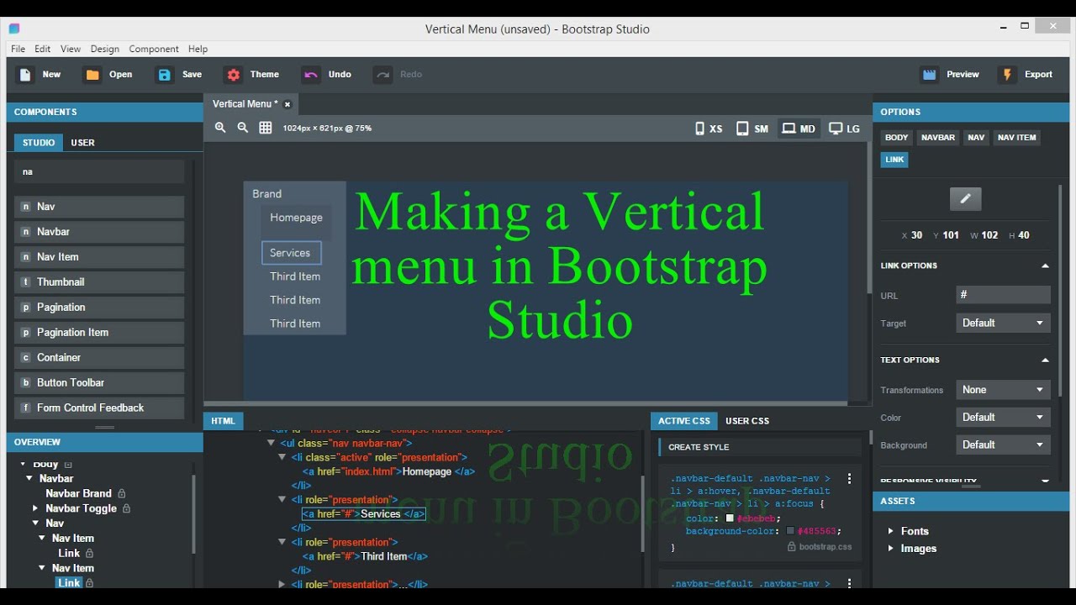Image resolution: width=1076 pixels, height=605 pixels.
Task: Expand the Fonts asset folder
Action: point(891,531)
